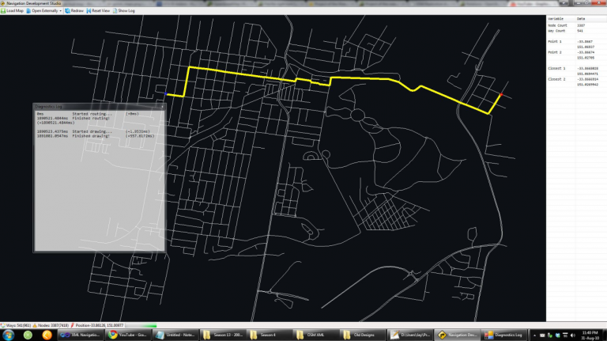Image resolution: width=607 pixels, height=341 pixels.
Task: Switch to YouTube Chrome taskbar window
Action: click(x=128, y=335)
